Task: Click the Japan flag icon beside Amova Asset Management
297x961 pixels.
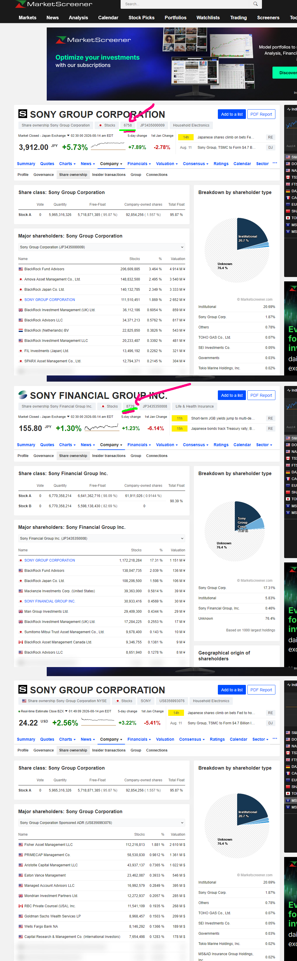Action: (21, 279)
